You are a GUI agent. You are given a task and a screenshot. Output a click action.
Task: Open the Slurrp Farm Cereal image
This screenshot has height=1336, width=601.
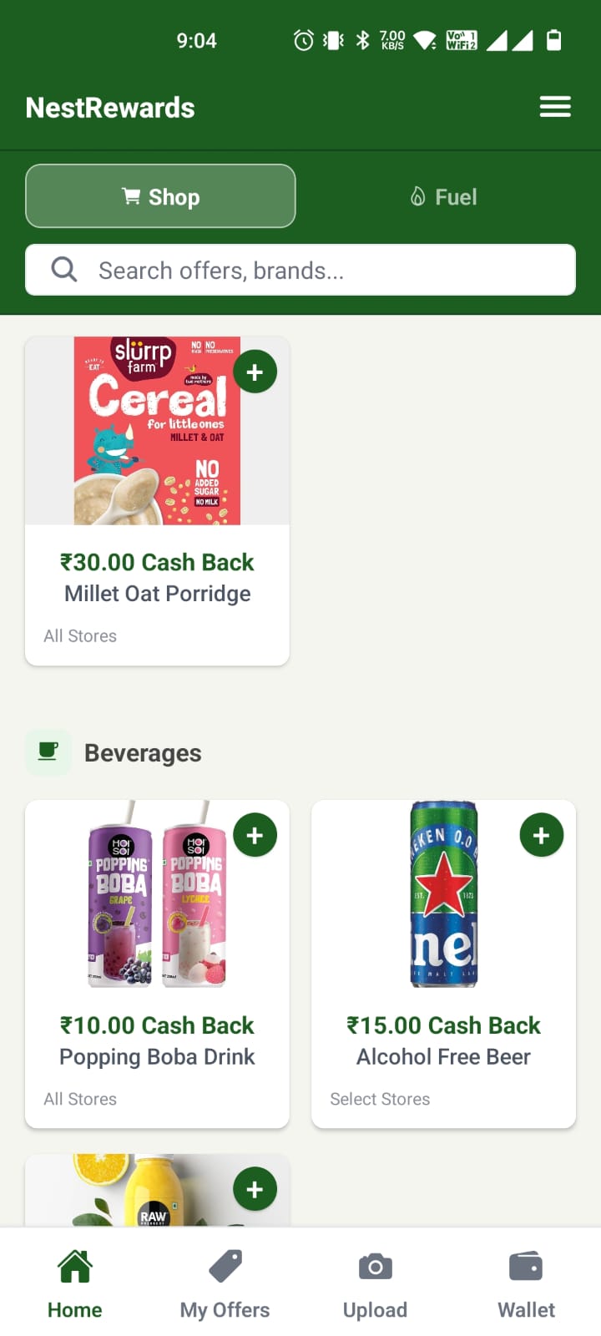157,431
